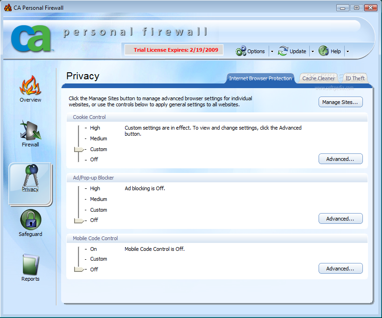Set Ad/Pop-up Blocker slider to Custom
The image size is (382, 318).
[98, 210]
